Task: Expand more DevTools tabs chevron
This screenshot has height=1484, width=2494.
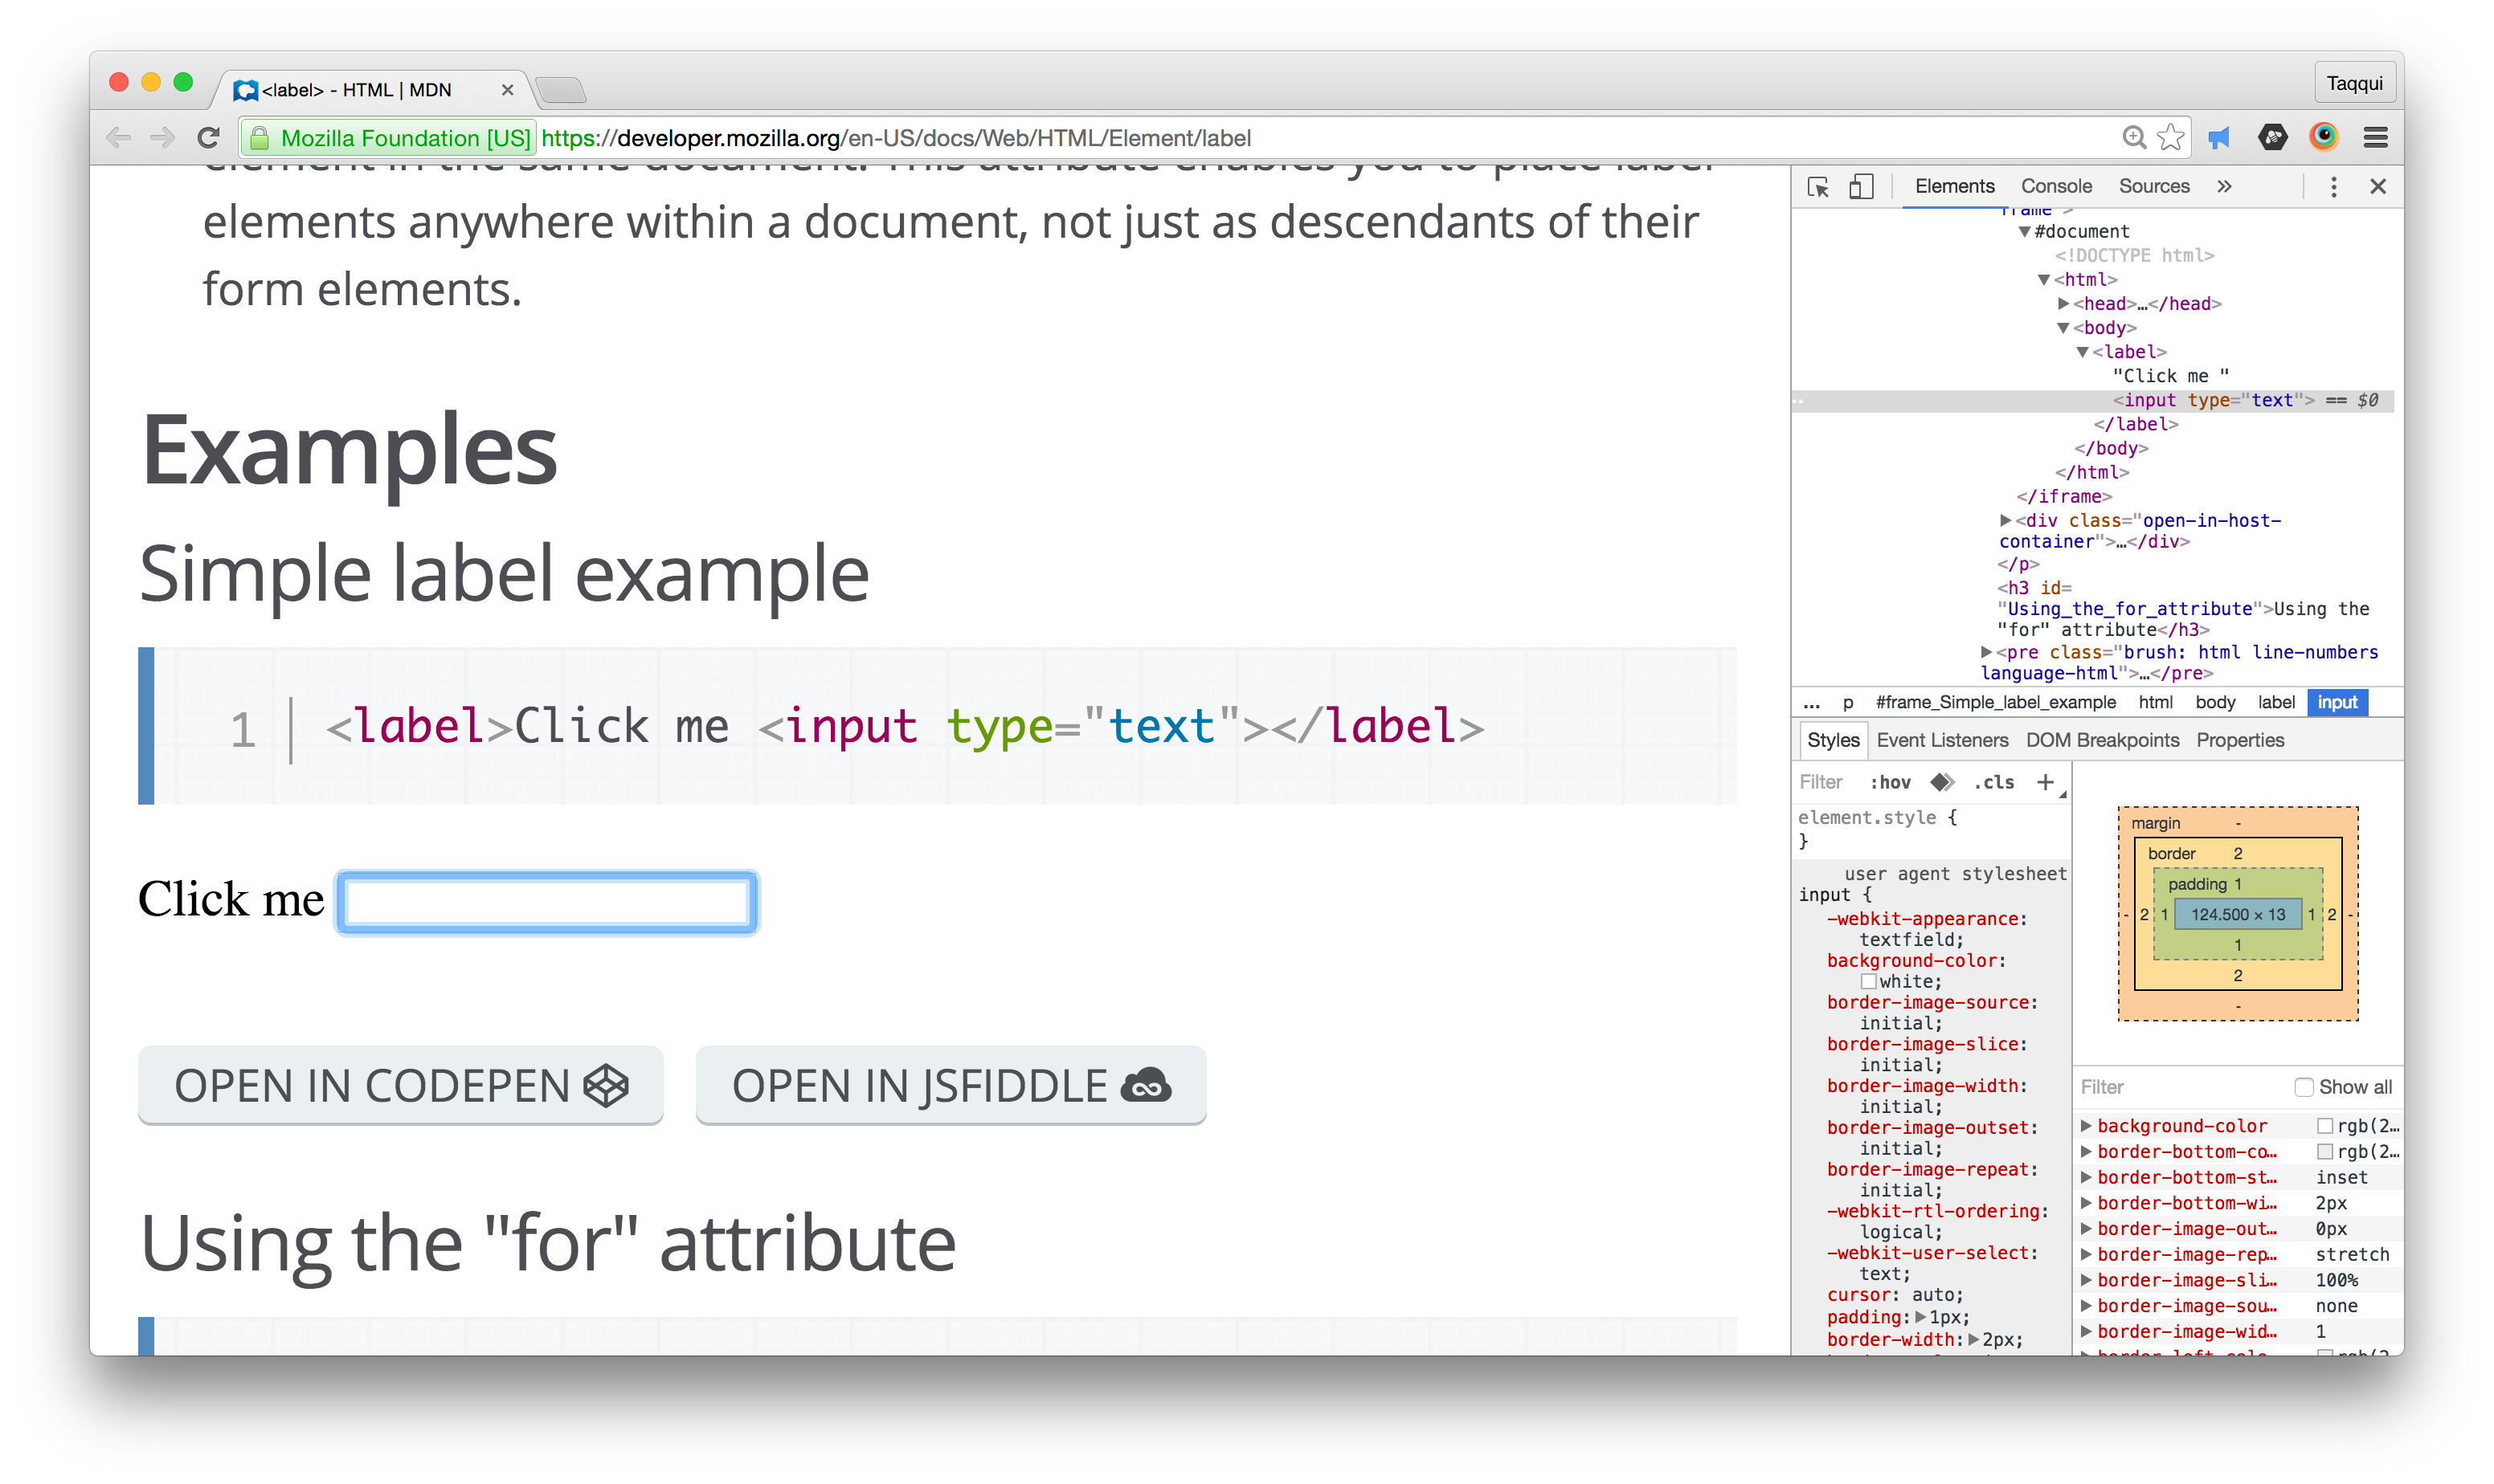Action: (x=2224, y=187)
